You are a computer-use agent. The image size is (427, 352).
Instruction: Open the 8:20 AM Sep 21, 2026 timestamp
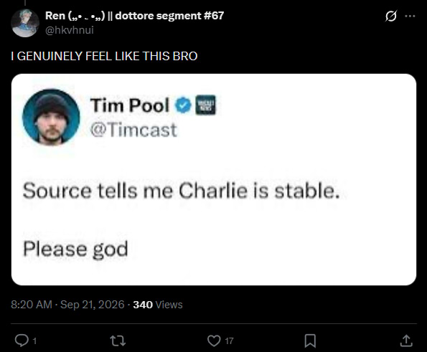click(x=67, y=305)
